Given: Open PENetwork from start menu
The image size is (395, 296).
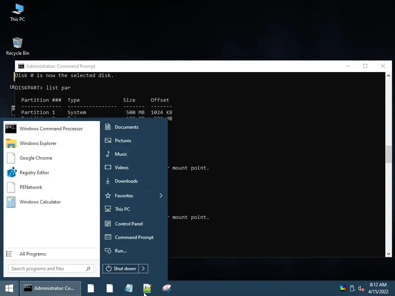Looking at the screenshot, I should click(51, 187).
